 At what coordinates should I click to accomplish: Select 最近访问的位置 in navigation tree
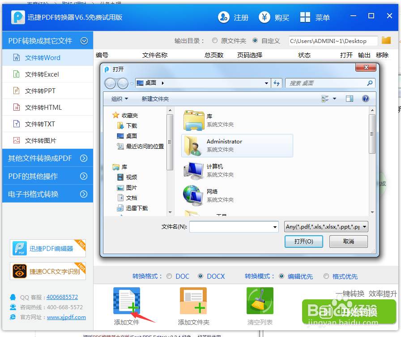pyautogui.click(x=141, y=146)
